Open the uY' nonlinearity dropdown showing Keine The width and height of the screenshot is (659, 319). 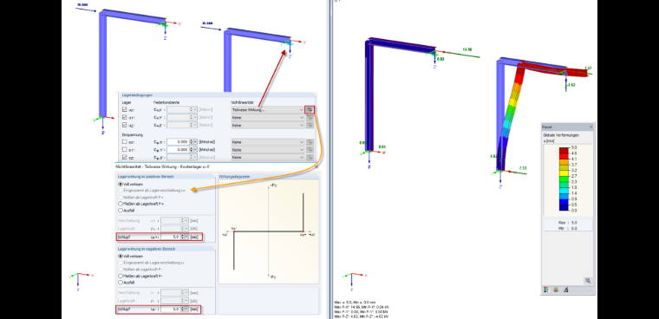pos(267,118)
